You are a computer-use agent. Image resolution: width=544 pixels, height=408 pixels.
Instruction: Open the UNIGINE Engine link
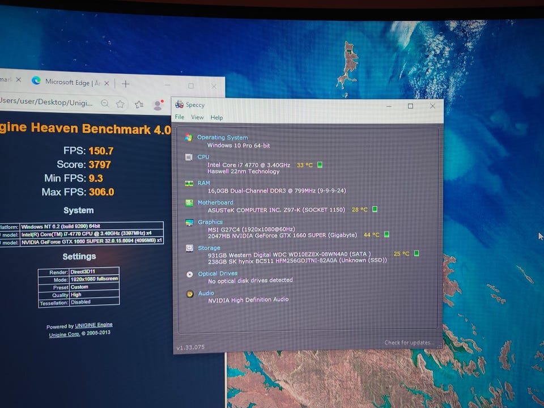[x=94, y=325]
